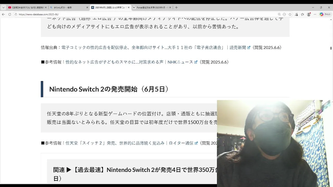Close the 2025年6月 時事ニュース tab
The image size is (333, 187).
point(129,8)
